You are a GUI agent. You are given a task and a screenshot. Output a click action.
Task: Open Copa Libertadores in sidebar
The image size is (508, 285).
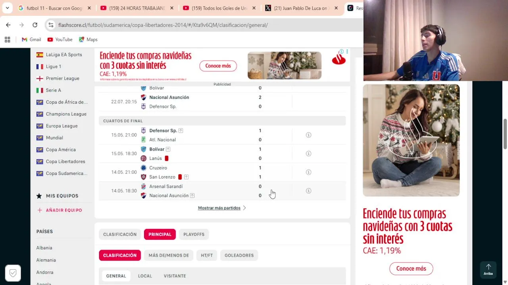tap(65, 161)
